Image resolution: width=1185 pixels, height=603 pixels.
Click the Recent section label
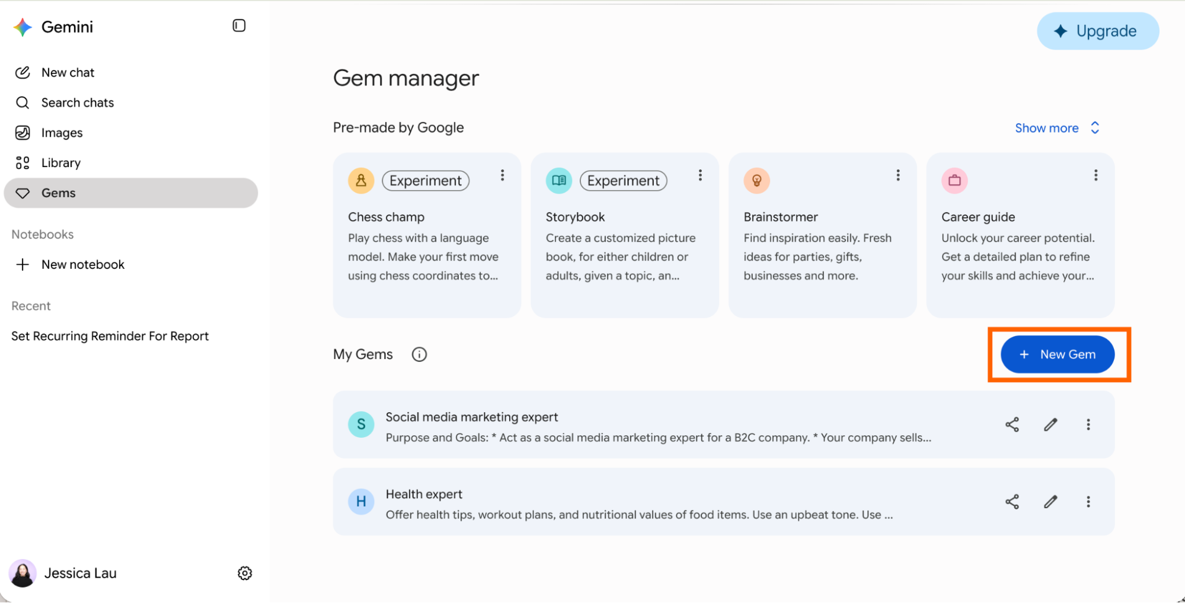click(x=31, y=306)
